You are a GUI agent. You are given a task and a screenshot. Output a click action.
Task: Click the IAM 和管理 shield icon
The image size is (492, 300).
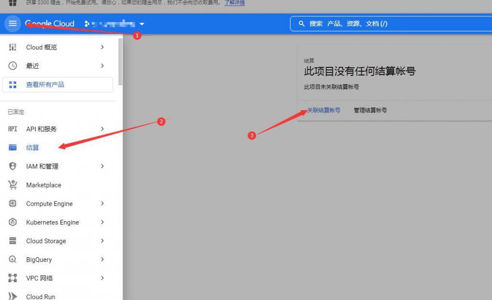[x=13, y=166]
